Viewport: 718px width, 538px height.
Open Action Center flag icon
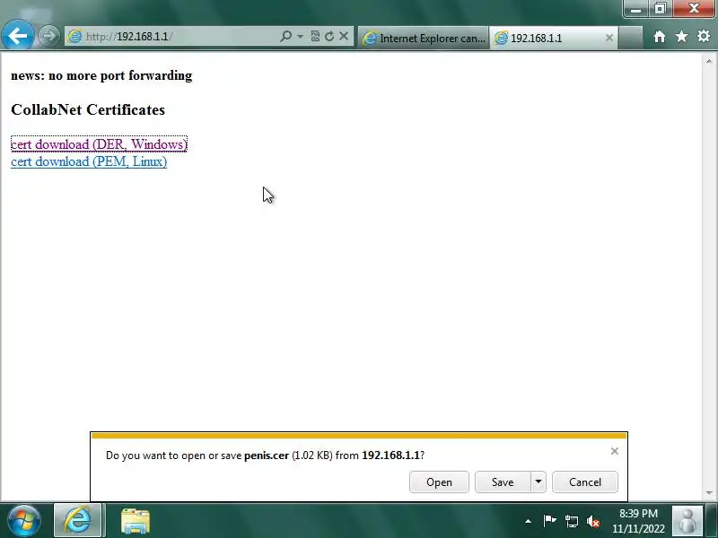click(x=549, y=521)
